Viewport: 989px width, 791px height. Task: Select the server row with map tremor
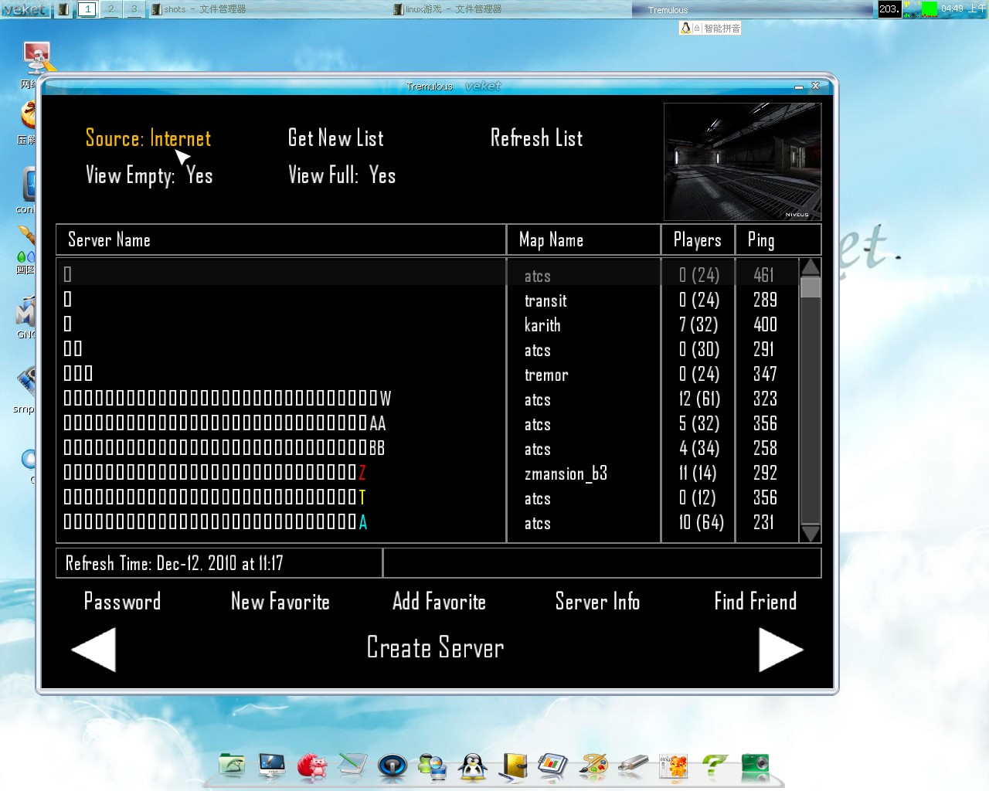click(429, 375)
